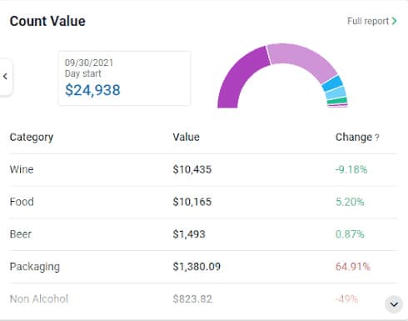Screen dimensions: 408x321
Task: Click the Change column header
Action: pyautogui.click(x=354, y=137)
